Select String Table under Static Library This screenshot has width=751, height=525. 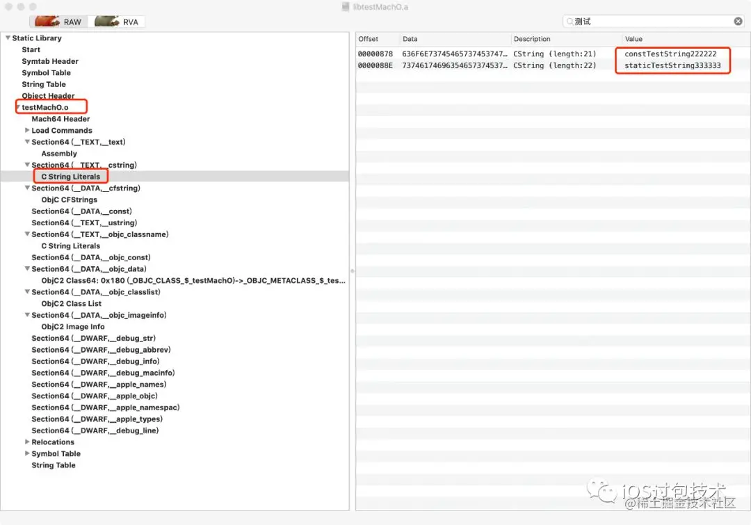[x=44, y=84]
